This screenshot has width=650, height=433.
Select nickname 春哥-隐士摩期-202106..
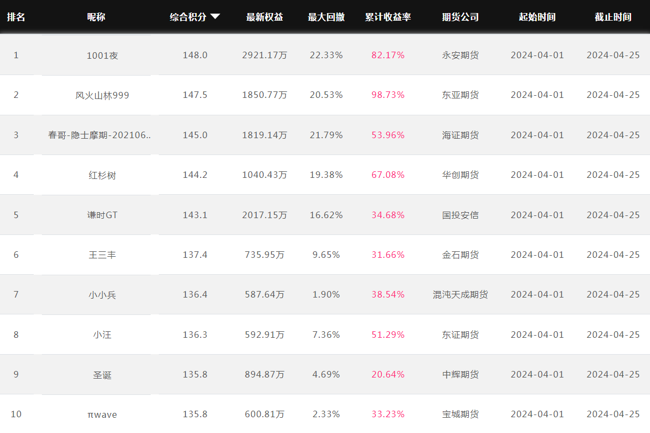[x=100, y=135]
